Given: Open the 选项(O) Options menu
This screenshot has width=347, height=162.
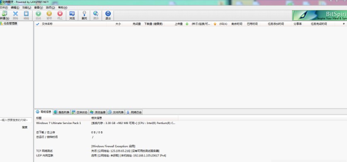Looking at the screenshot, I should [50, 7].
